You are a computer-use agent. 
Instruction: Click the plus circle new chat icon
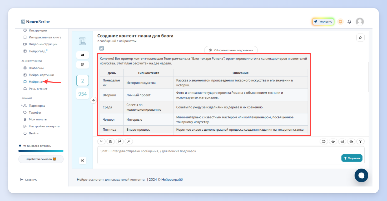83,160
